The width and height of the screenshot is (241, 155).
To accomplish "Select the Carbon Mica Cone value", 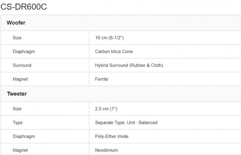I will 114,52.
